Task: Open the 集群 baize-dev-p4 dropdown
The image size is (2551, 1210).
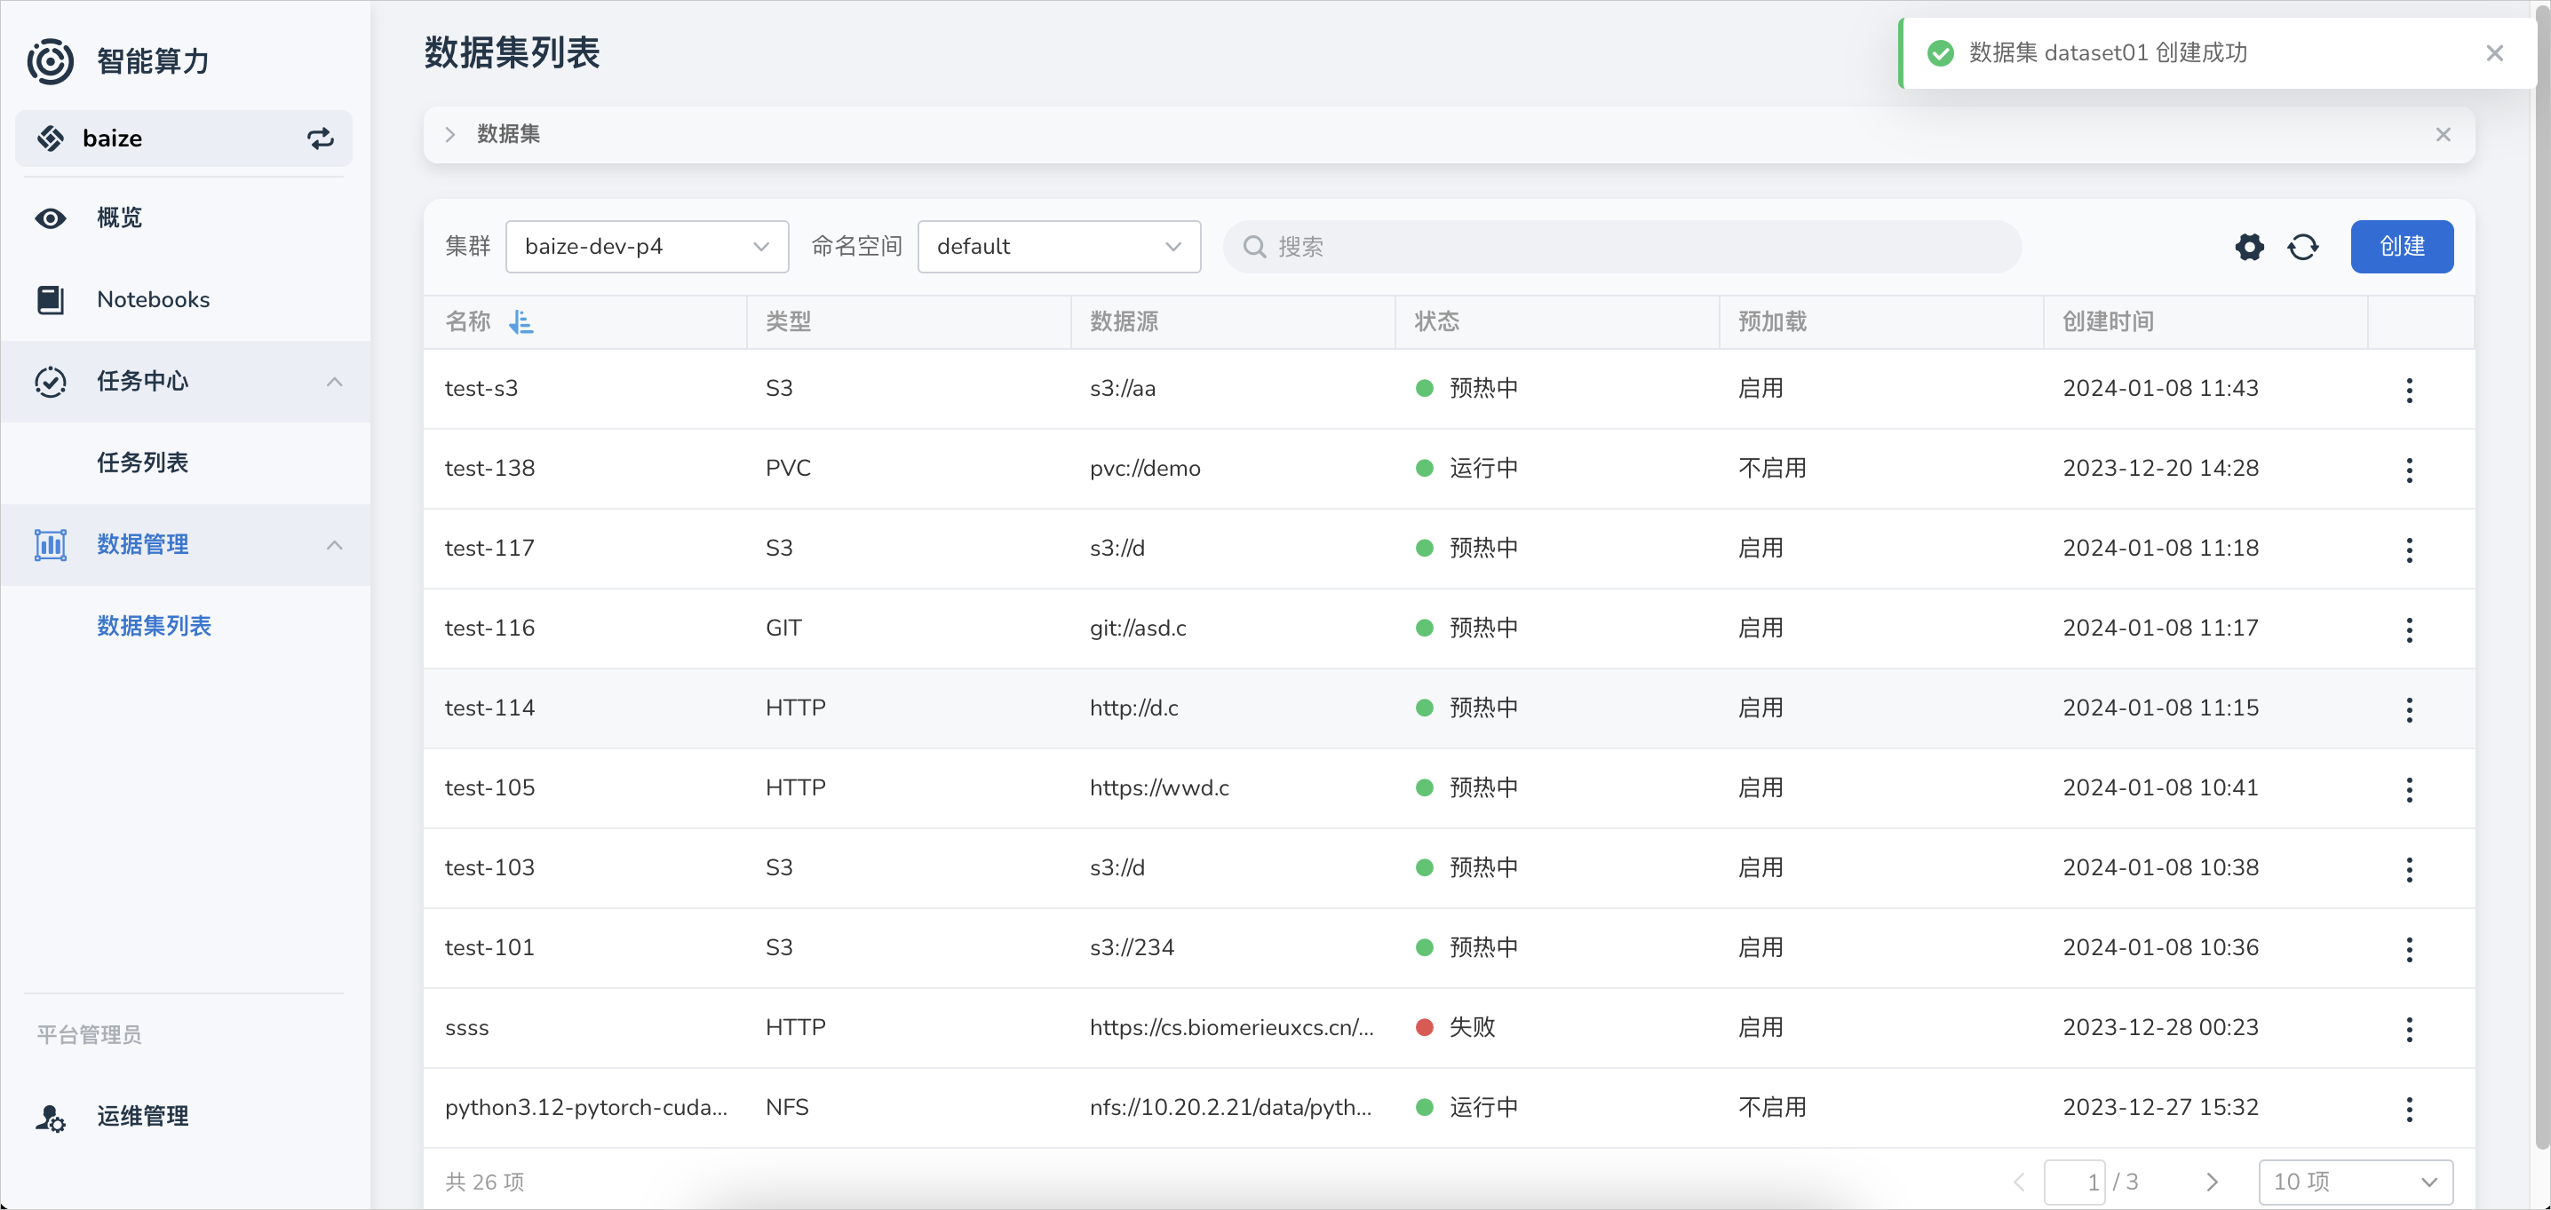Action: point(647,247)
